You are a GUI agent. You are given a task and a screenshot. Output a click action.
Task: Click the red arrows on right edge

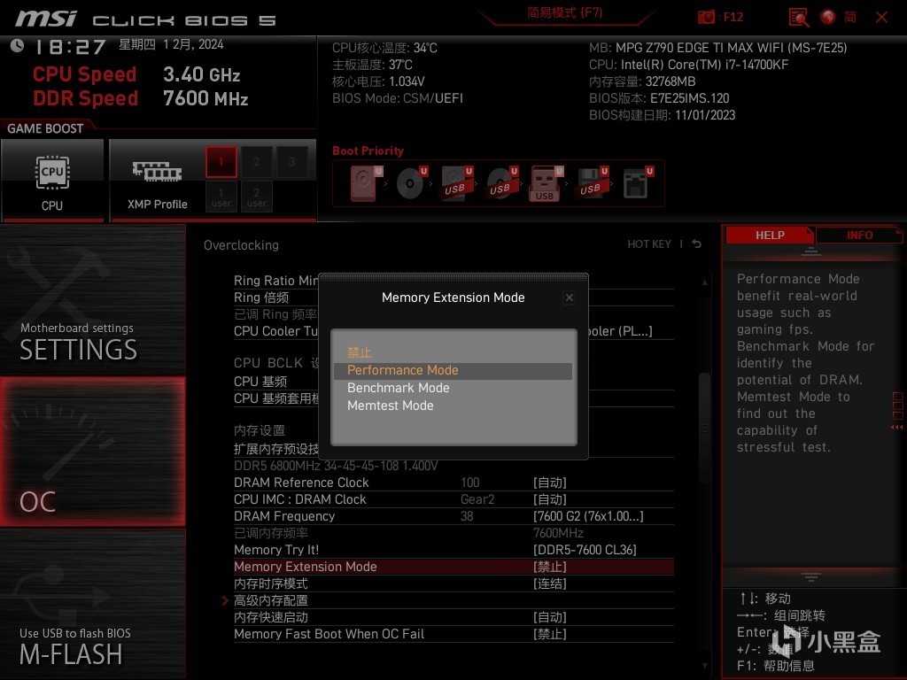[x=898, y=428]
